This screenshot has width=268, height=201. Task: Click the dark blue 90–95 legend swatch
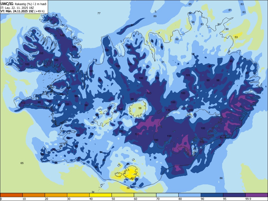212,195
